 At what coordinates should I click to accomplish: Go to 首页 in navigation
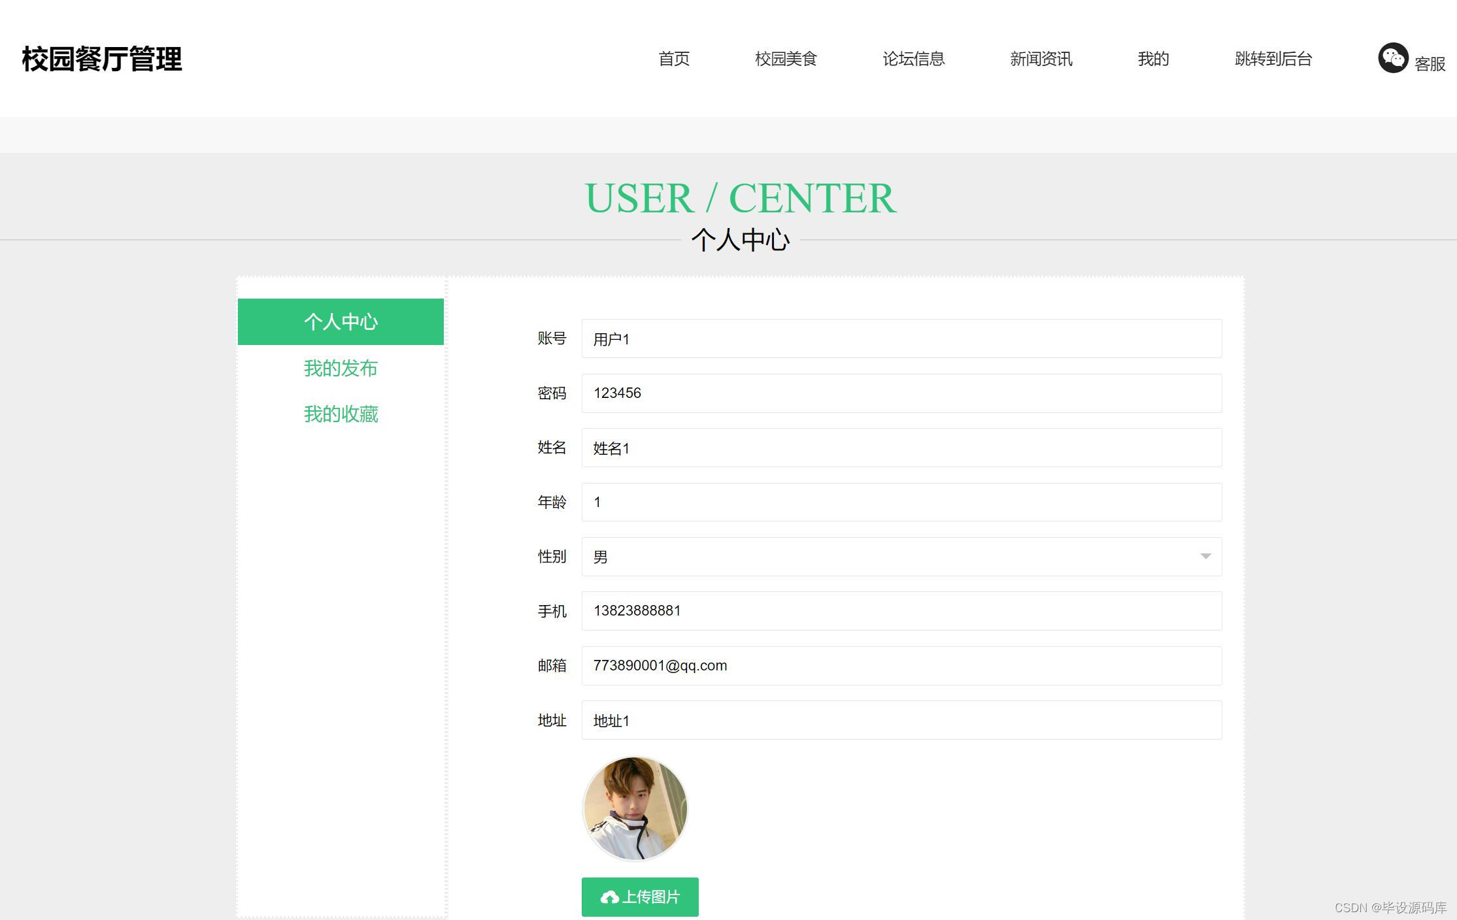point(674,59)
